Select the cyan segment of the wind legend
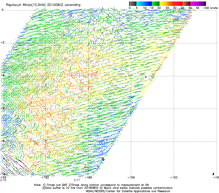Viewport: 219px width, 193px height. pos(140,4)
